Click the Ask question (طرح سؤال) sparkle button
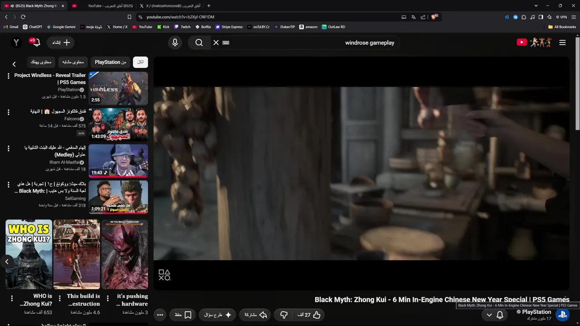Image resolution: width=580 pixels, height=326 pixels. click(x=218, y=315)
